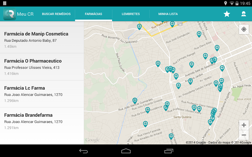Open the favorites star icon

(227, 14)
